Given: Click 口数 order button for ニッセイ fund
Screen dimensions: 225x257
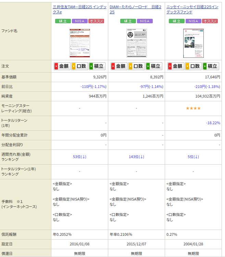Looking at the screenshot, I should pyautogui.click(x=193, y=66).
